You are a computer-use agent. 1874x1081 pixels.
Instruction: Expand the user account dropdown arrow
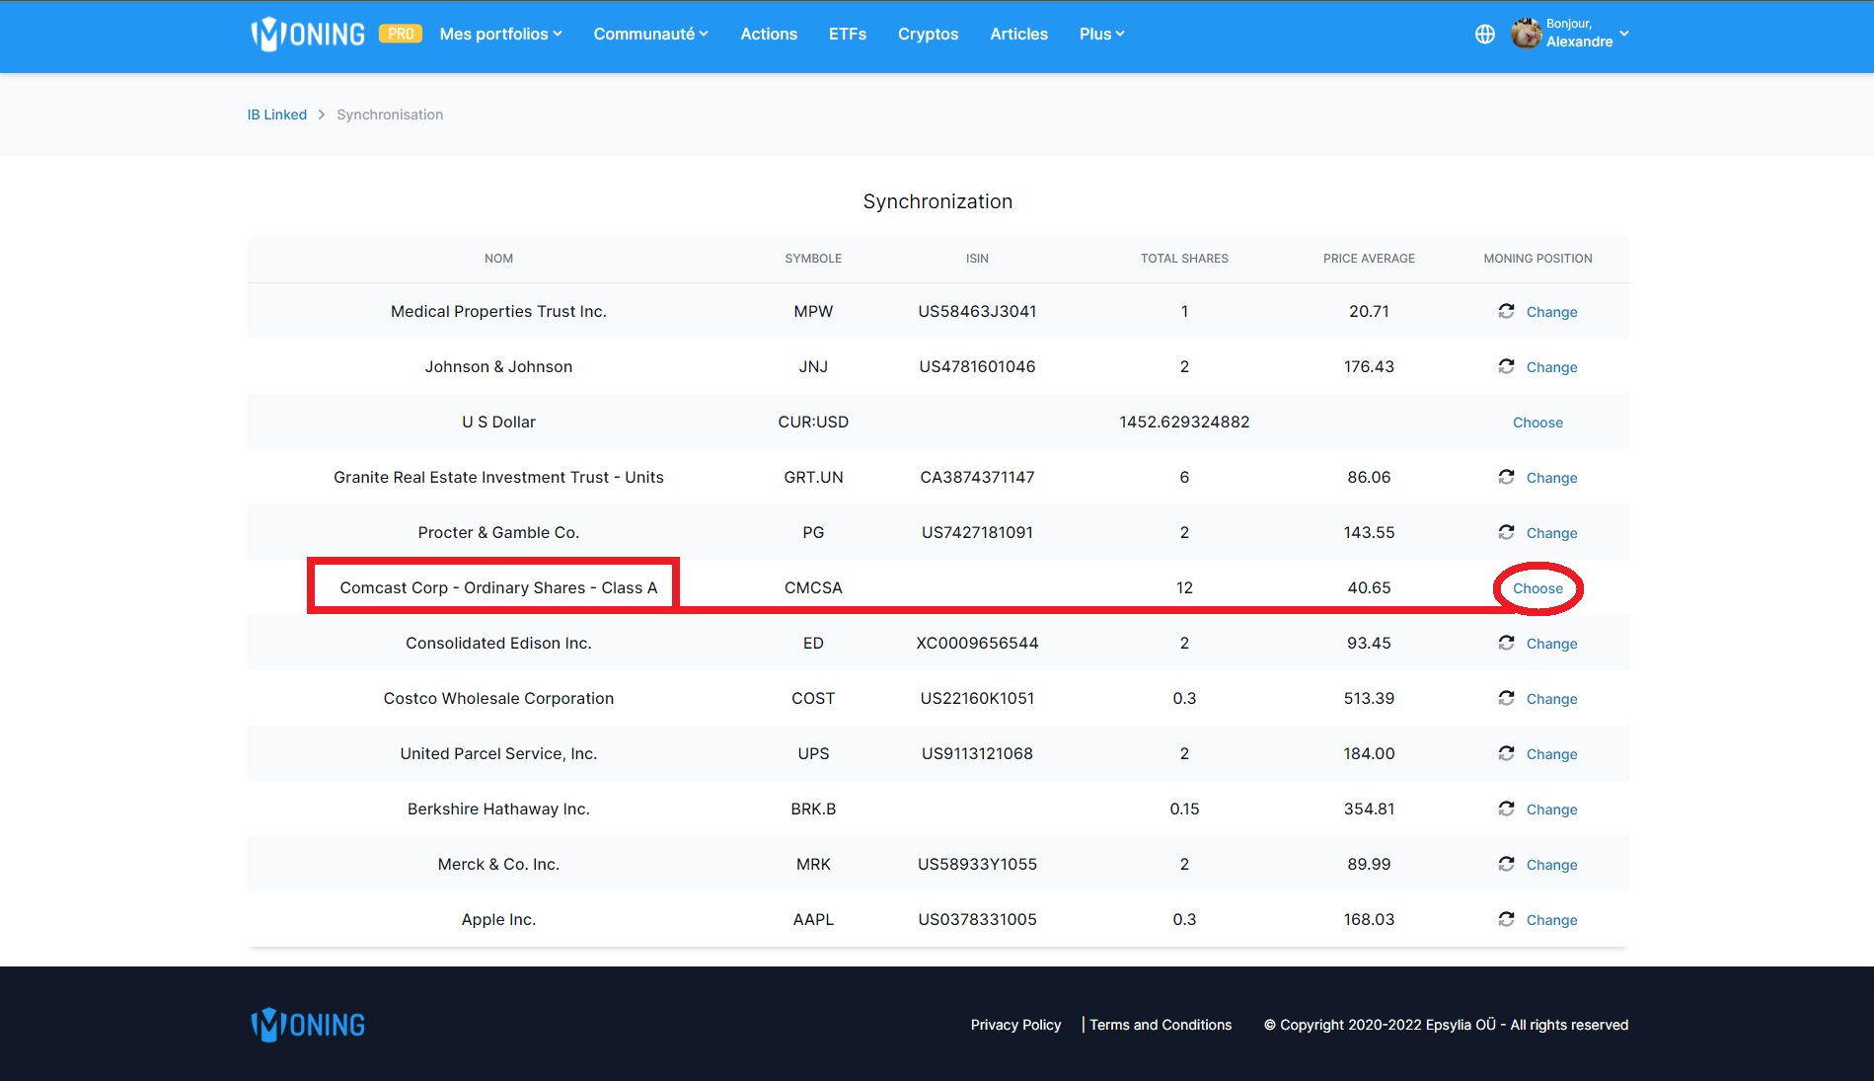pos(1624,34)
